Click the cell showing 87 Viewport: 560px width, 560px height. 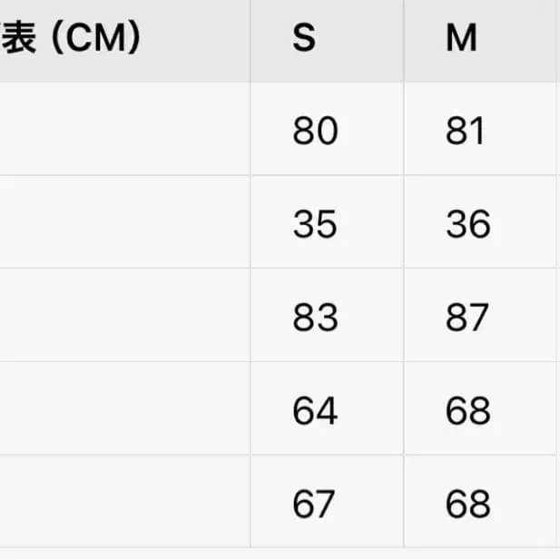click(x=467, y=318)
